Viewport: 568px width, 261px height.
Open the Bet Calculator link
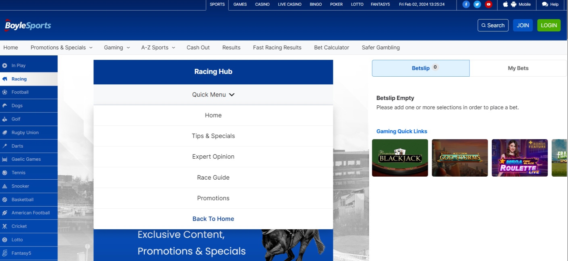[332, 48]
